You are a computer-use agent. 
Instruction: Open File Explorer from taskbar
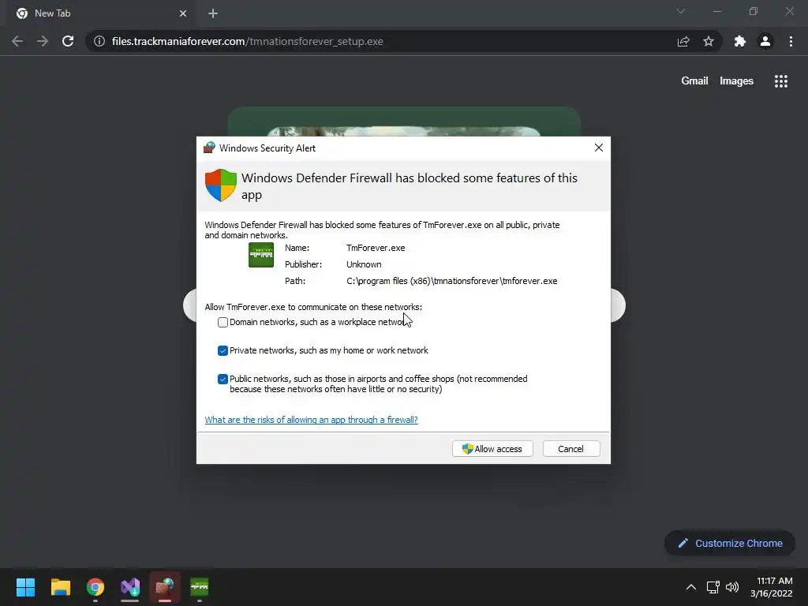coord(60,587)
